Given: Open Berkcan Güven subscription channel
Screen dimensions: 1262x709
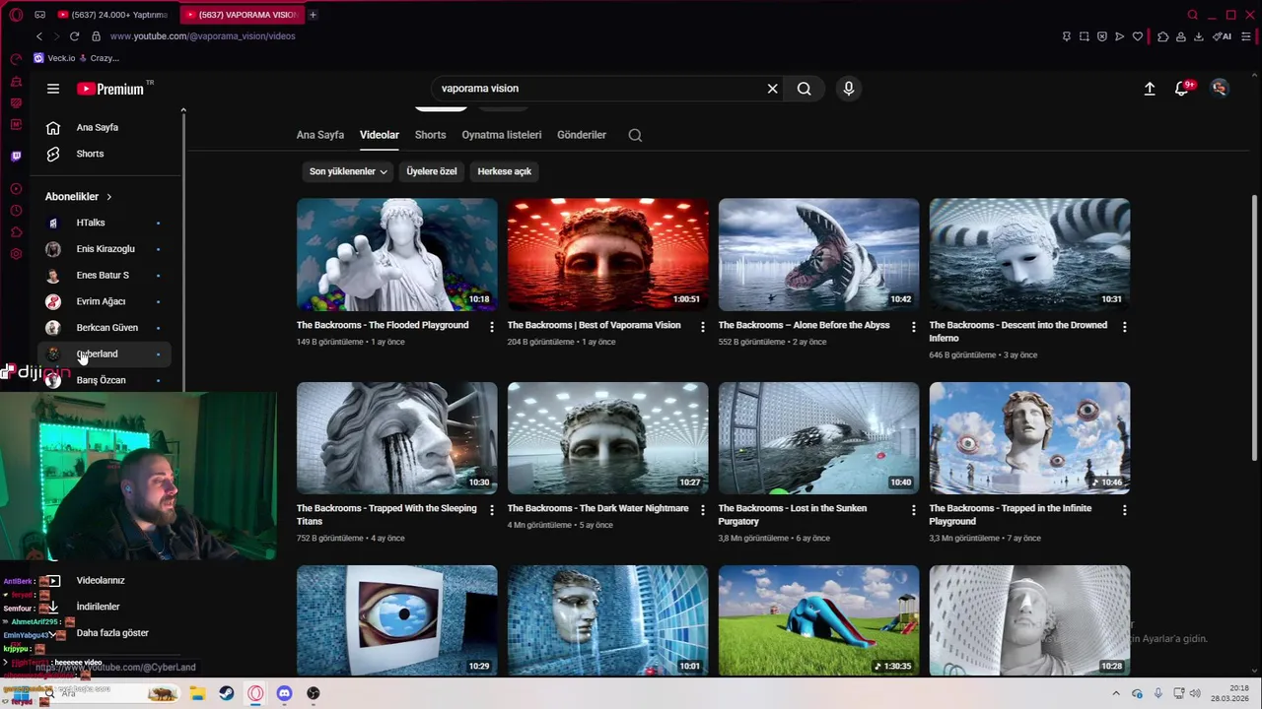Looking at the screenshot, I should coord(105,328).
